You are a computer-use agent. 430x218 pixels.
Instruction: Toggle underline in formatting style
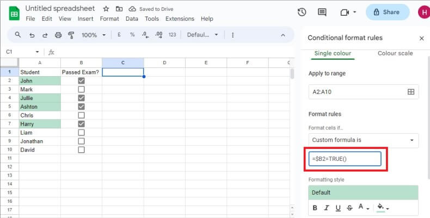click(x=338, y=208)
